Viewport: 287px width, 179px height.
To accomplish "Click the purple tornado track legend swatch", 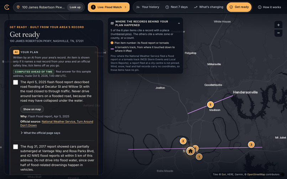I will pos(112,49).
